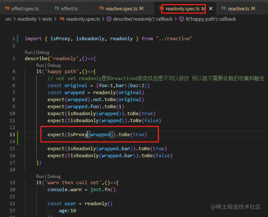Click 'foo' in expect(wrapped.foo) line
The width and height of the screenshot is (268, 217).
click(x=94, y=106)
